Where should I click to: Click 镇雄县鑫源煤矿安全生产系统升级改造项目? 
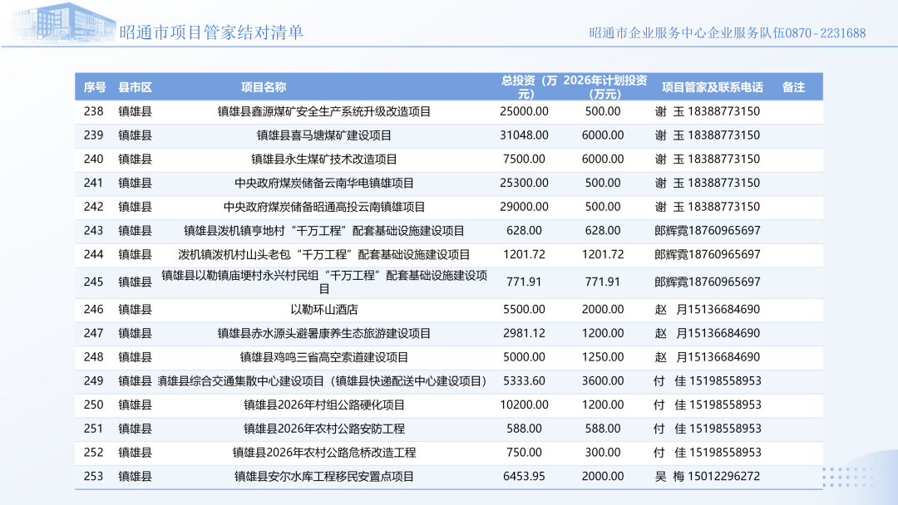coord(324,111)
